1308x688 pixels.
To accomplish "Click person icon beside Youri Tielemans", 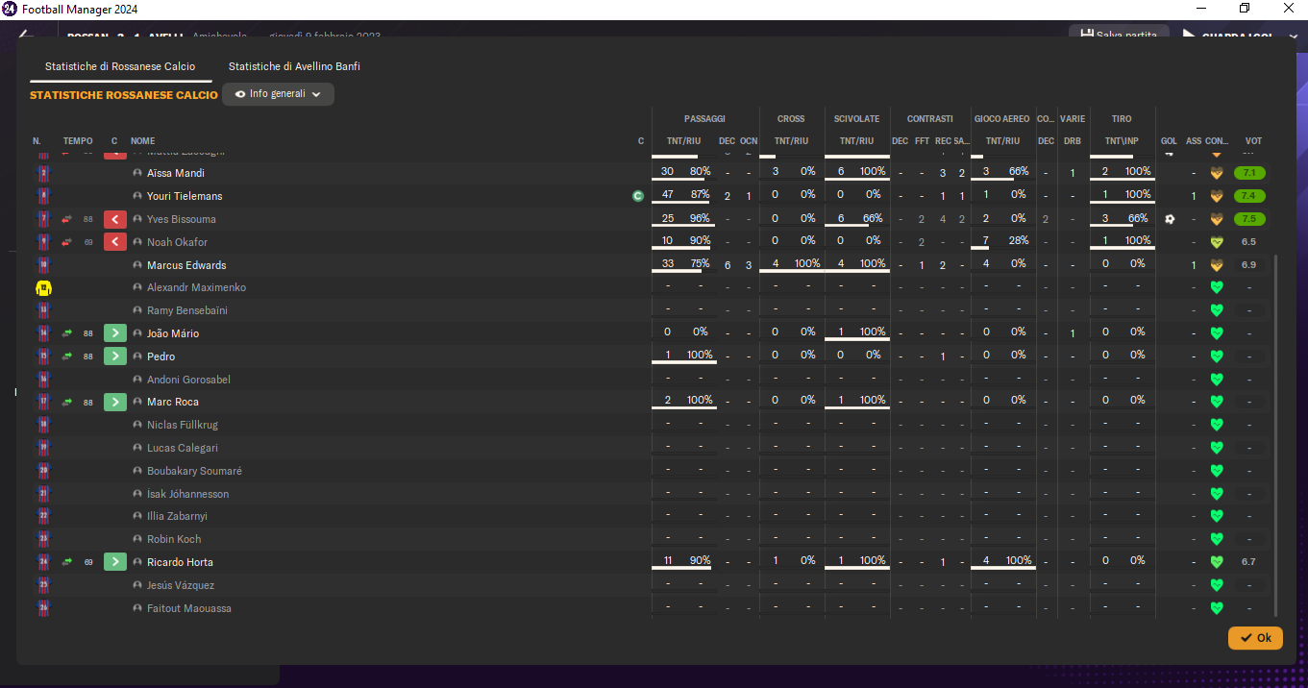I will [x=137, y=196].
